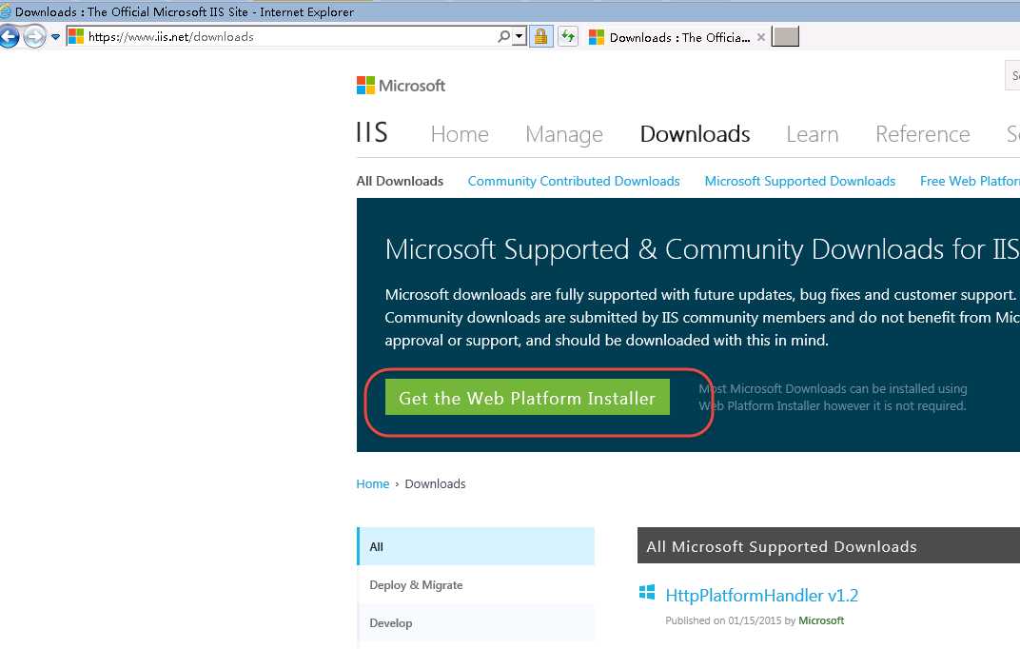
Task: Click the Microsoft Supported & Community Downloads heading
Action: coord(702,249)
